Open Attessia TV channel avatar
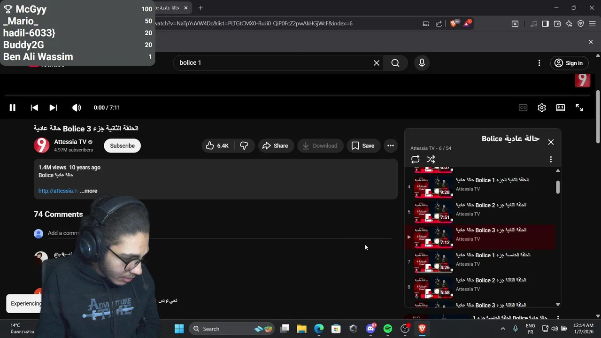The image size is (601, 338). click(x=41, y=146)
